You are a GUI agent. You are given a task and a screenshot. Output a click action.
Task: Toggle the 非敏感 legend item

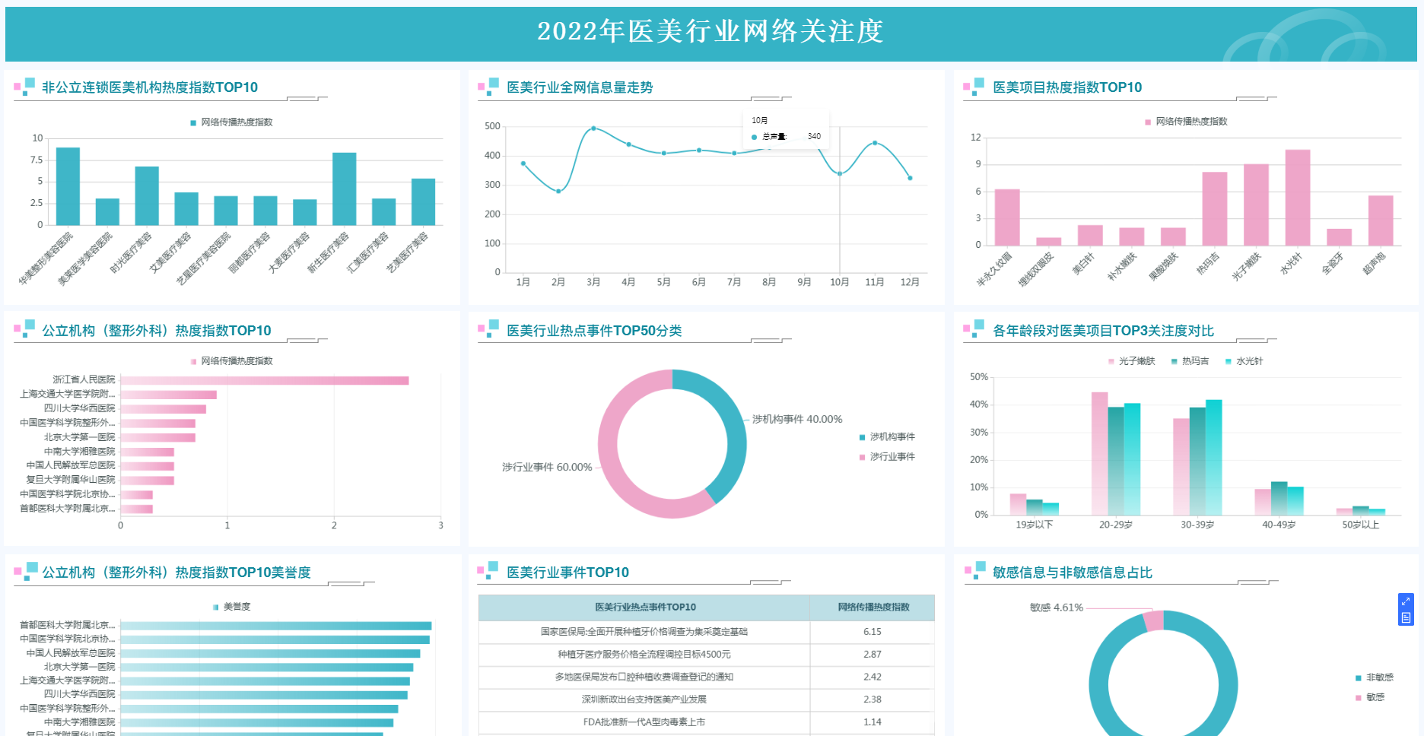(x=1375, y=677)
